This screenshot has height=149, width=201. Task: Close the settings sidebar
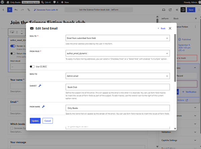[x=196, y=18]
